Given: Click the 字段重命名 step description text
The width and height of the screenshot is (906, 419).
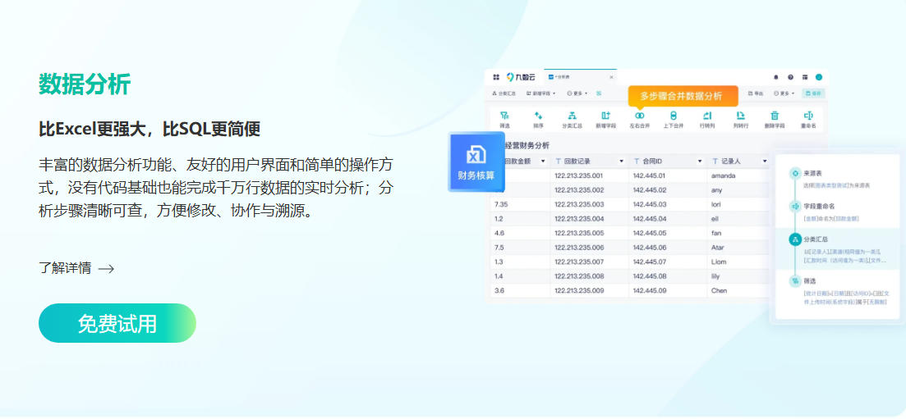Looking at the screenshot, I should pos(831,219).
